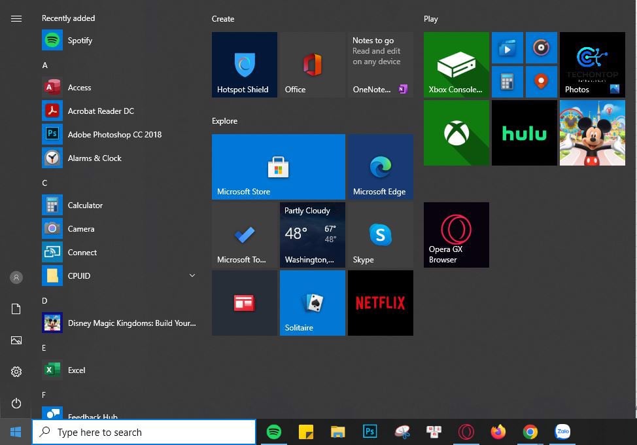Open Sticky Notes from the taskbar

pos(306,432)
